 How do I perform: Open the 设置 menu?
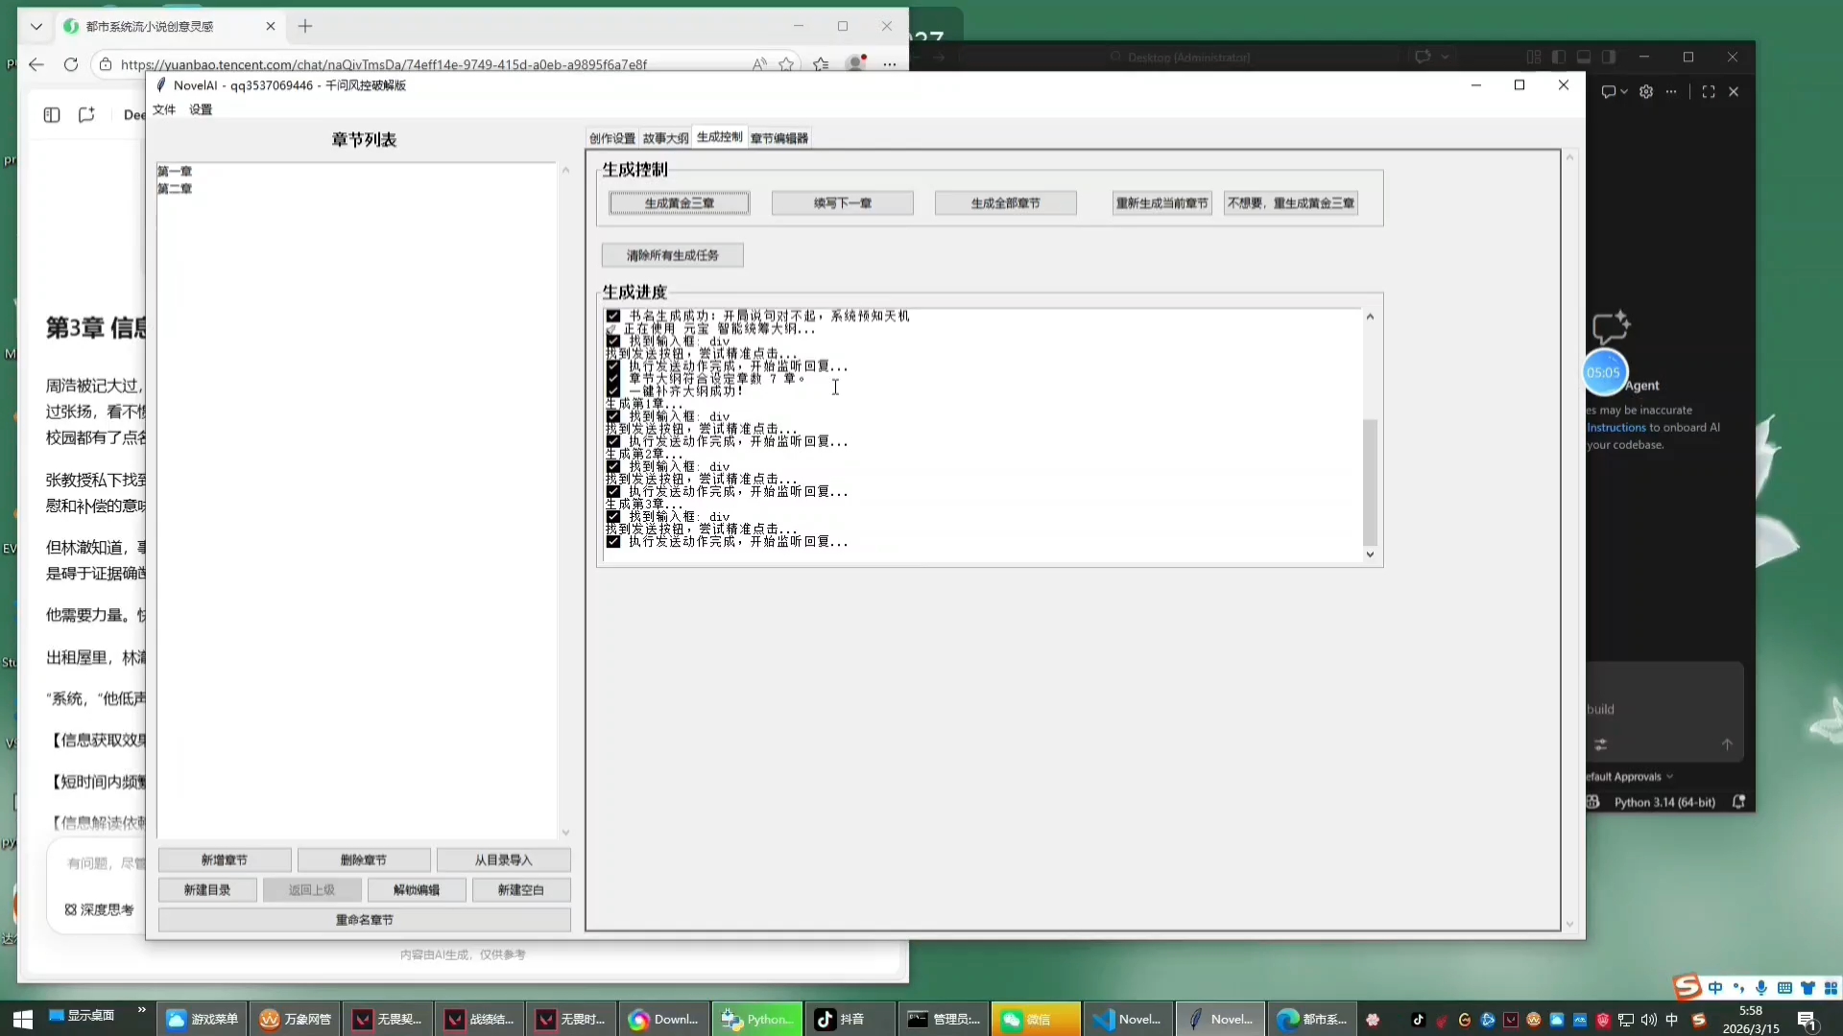(201, 109)
